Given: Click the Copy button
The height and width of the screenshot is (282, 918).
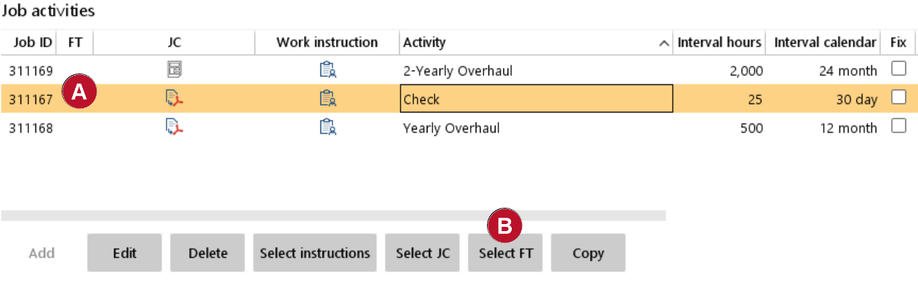Looking at the screenshot, I should 588,253.
